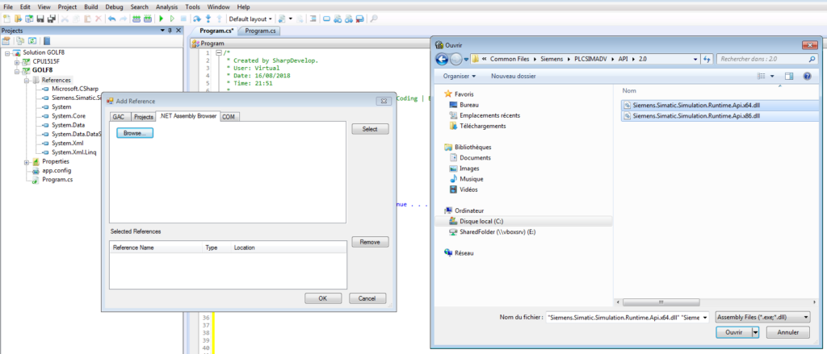
Task: Click the magnifier Find icon in toolbar
Action: tap(374, 19)
